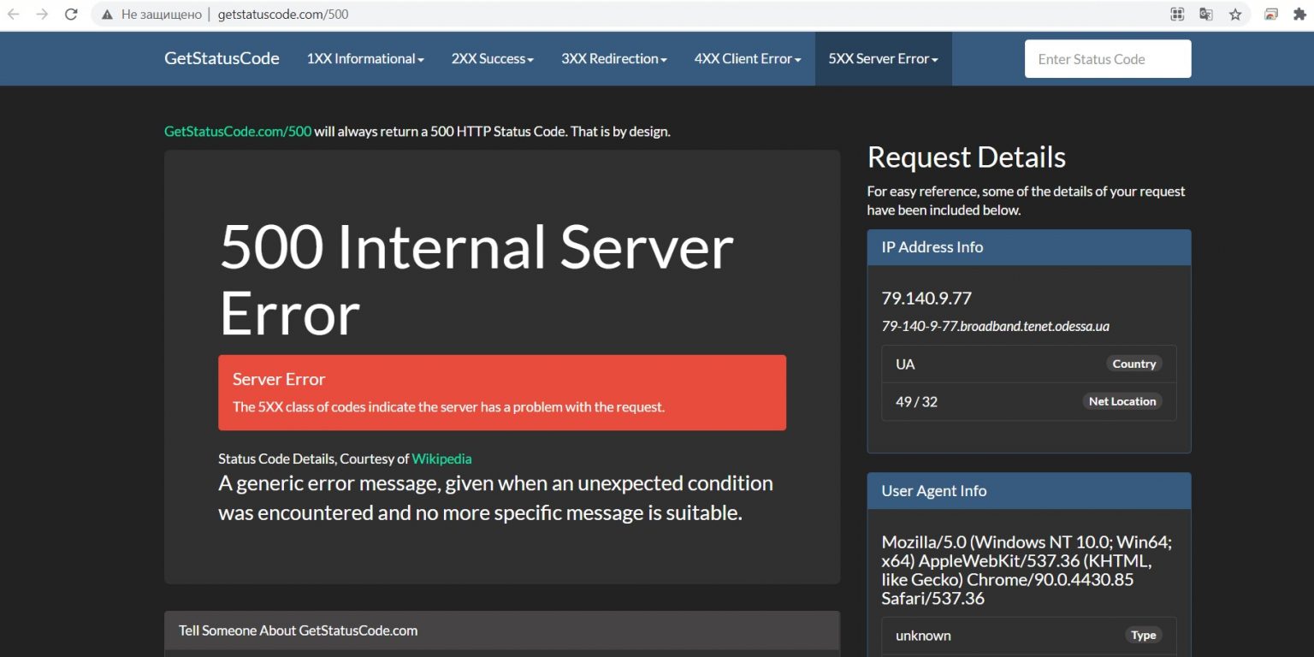This screenshot has height=657, width=1314.
Task: Select the 5XX class of codes sentence
Action: tap(448, 407)
